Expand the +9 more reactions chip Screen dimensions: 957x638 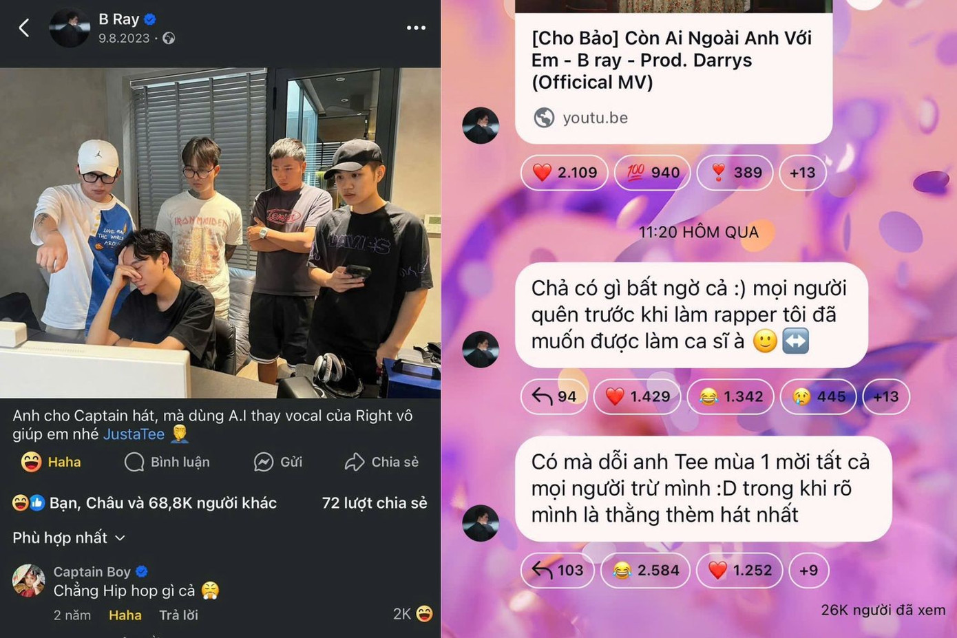point(808,570)
